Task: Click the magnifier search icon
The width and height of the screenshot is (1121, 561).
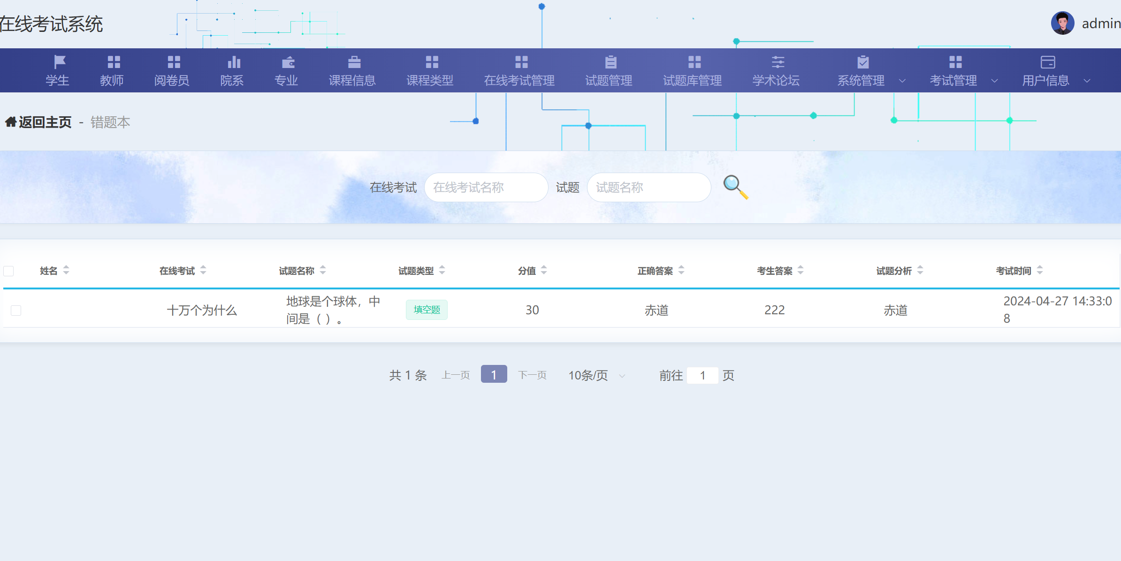Action: (733, 187)
